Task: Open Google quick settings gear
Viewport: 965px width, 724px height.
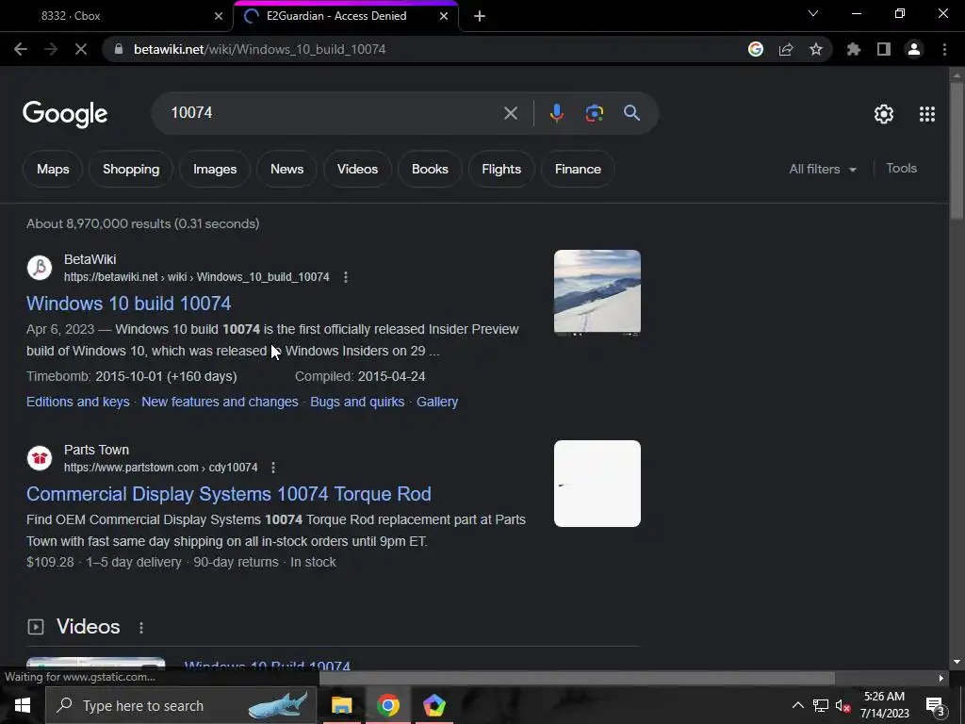Action: (884, 114)
